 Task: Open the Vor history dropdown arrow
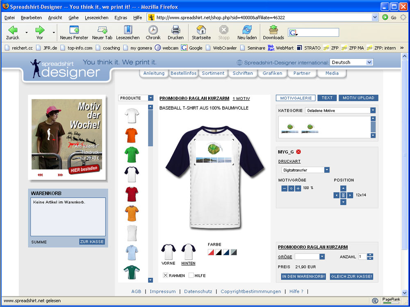54,33
